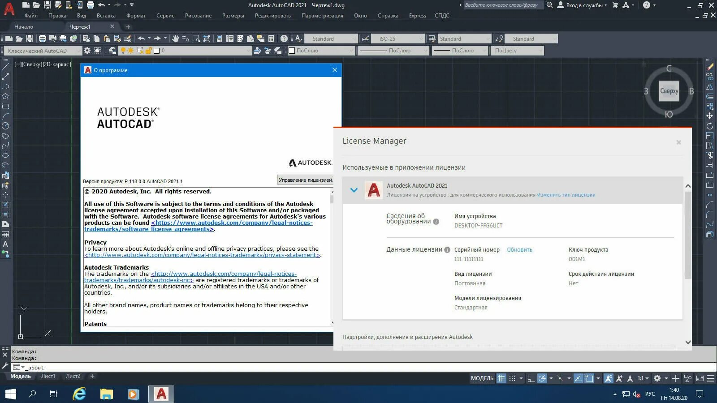This screenshot has width=717, height=403.
Task: Open the ISO-25 dimension style dropdown
Action: tap(398, 39)
